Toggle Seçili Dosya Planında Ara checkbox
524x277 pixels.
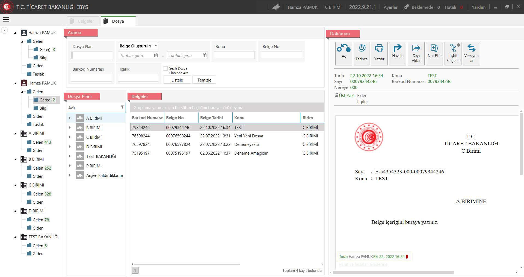point(165,68)
